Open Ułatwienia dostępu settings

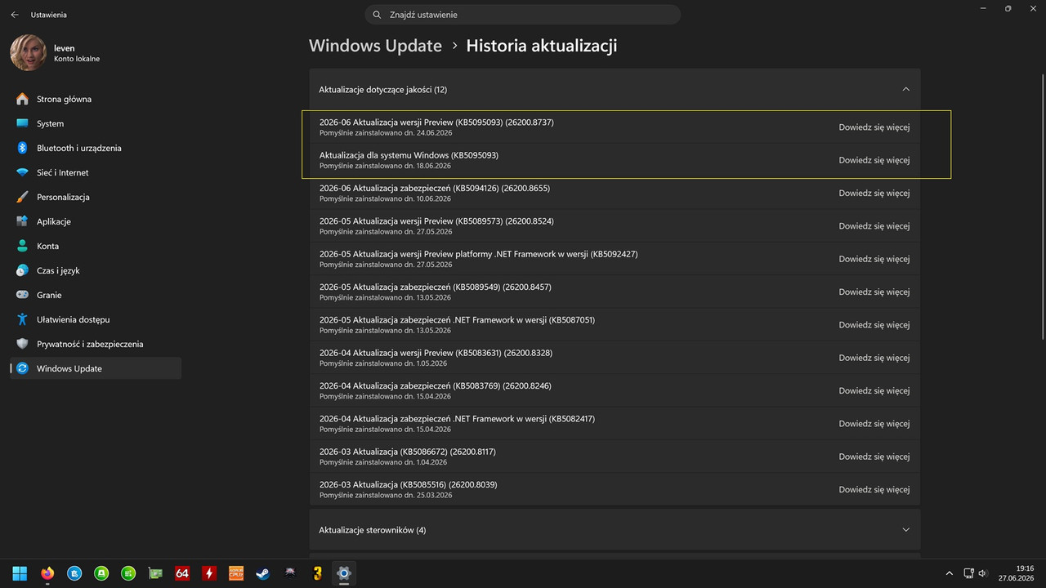(x=96, y=319)
